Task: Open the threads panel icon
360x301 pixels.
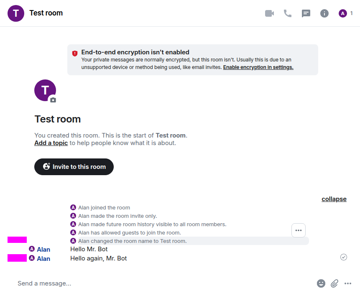Action: click(x=306, y=13)
